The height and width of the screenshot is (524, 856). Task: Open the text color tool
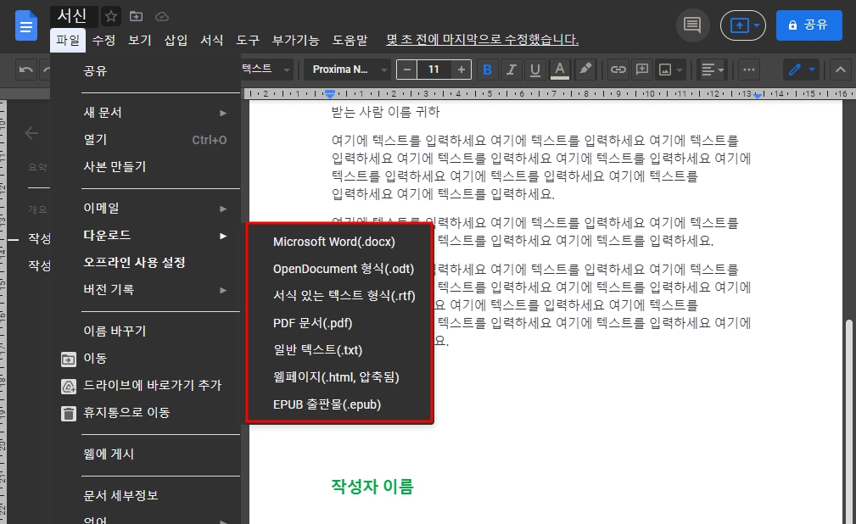tap(560, 70)
